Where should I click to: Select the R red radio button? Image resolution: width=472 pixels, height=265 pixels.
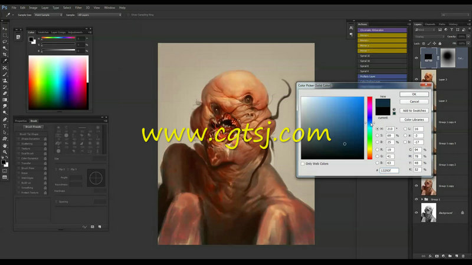click(x=377, y=150)
